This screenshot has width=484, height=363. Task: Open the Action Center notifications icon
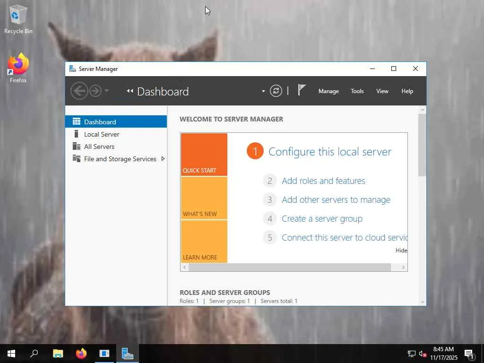pos(469,354)
